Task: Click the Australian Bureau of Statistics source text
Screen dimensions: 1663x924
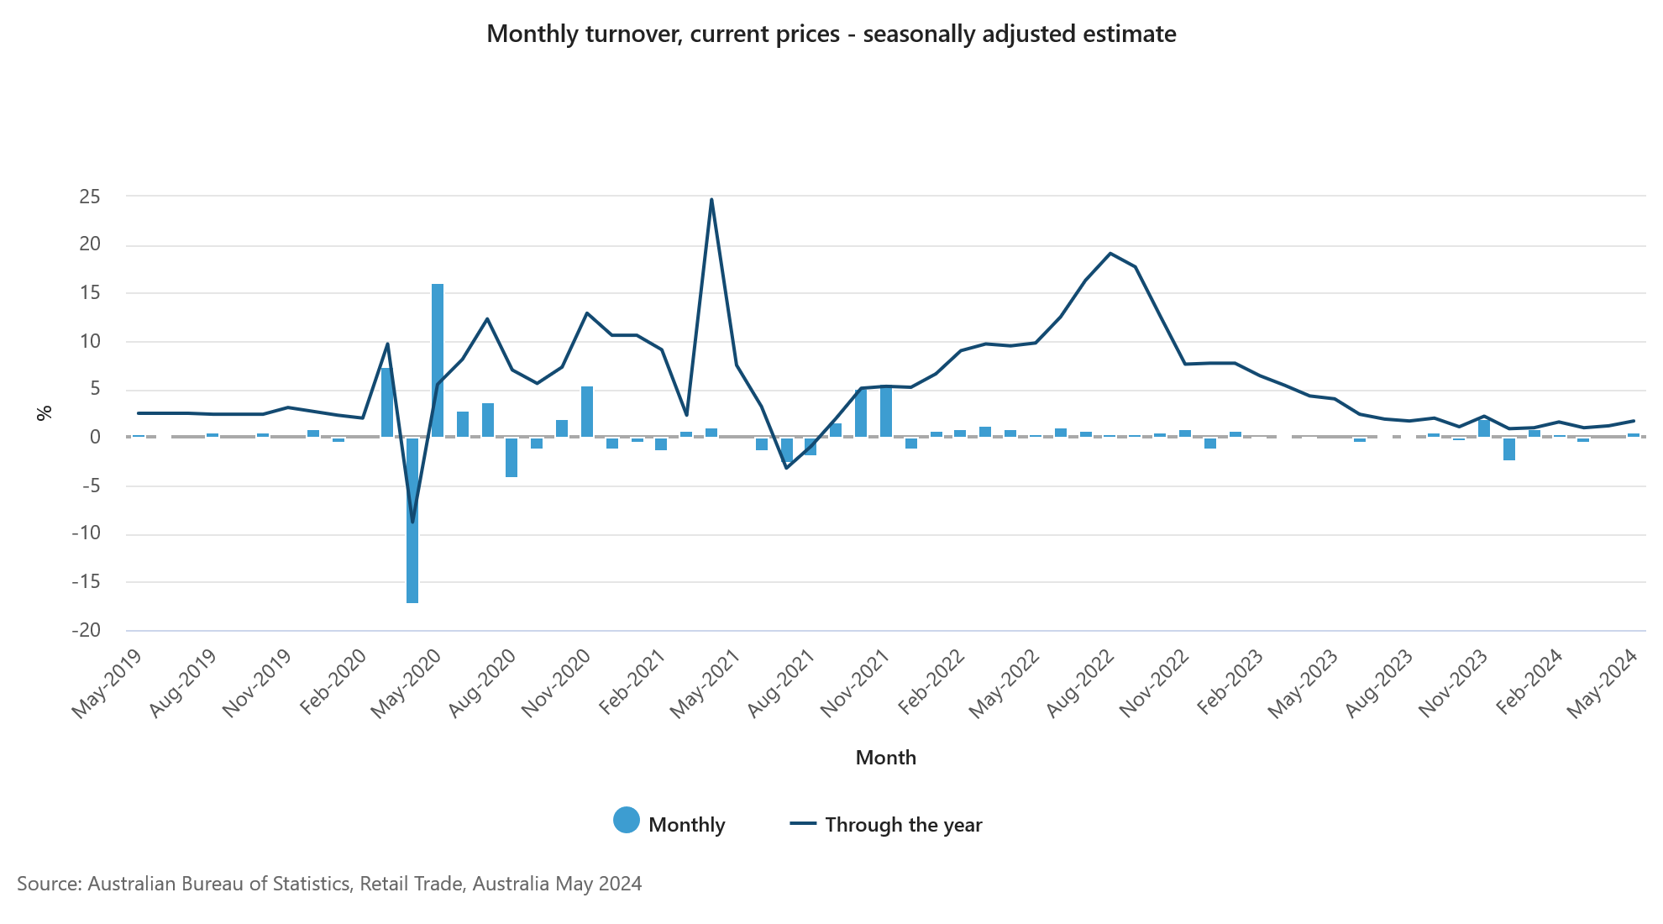Action: 329,884
